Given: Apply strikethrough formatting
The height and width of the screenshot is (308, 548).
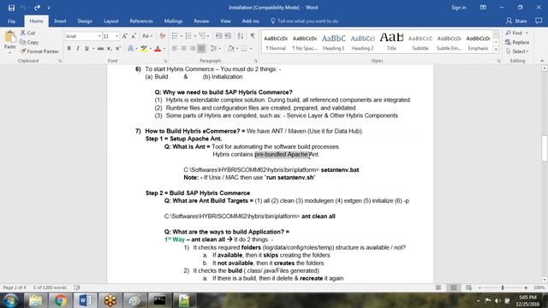Looking at the screenshot, I should (101, 49).
